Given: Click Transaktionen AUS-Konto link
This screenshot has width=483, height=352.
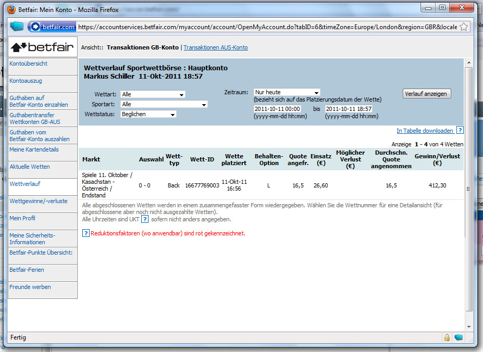Looking at the screenshot, I should (216, 47).
